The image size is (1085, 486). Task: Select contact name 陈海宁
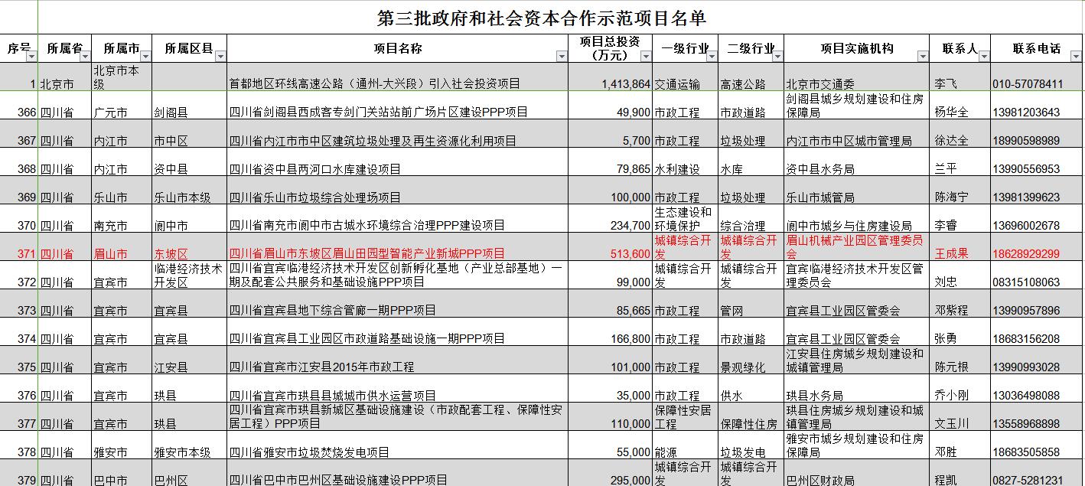coord(960,191)
